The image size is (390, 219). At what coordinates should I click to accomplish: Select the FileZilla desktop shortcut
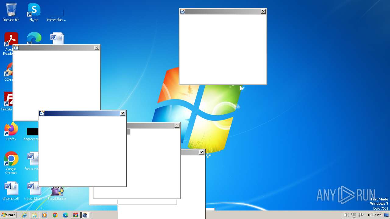(7, 101)
